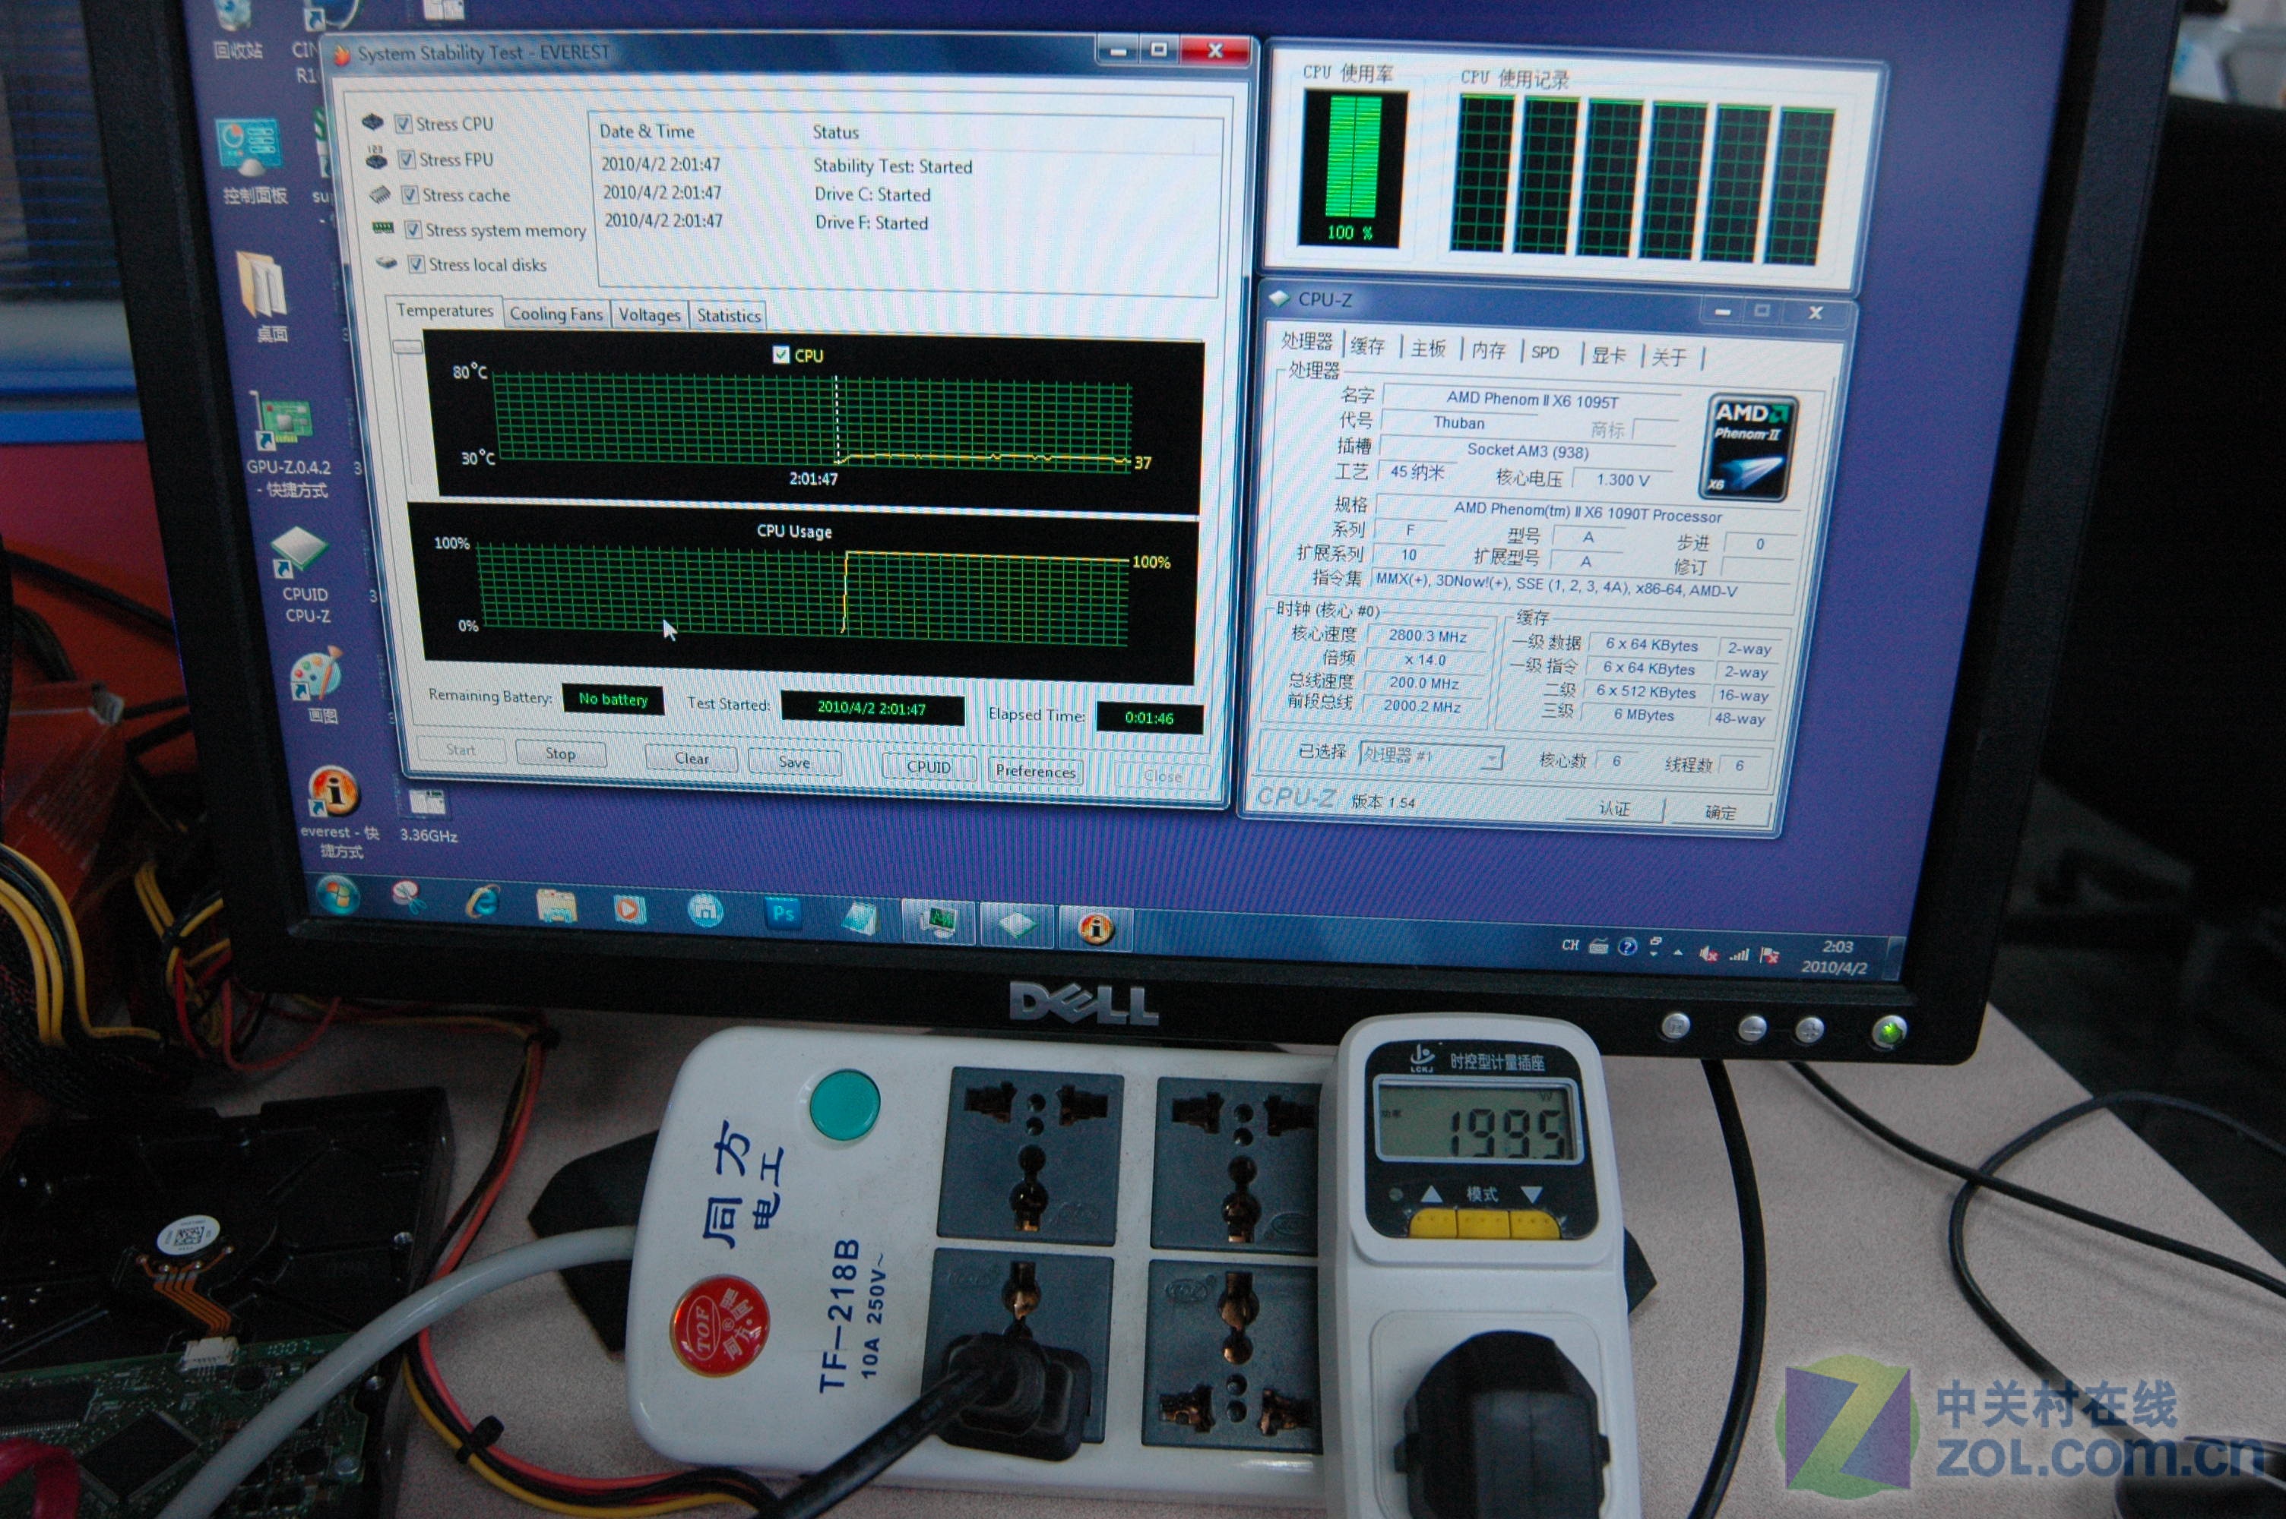Switch to the CPU-Z taskbar item
This screenshot has height=1519, width=2286.
pyautogui.click(x=1018, y=925)
